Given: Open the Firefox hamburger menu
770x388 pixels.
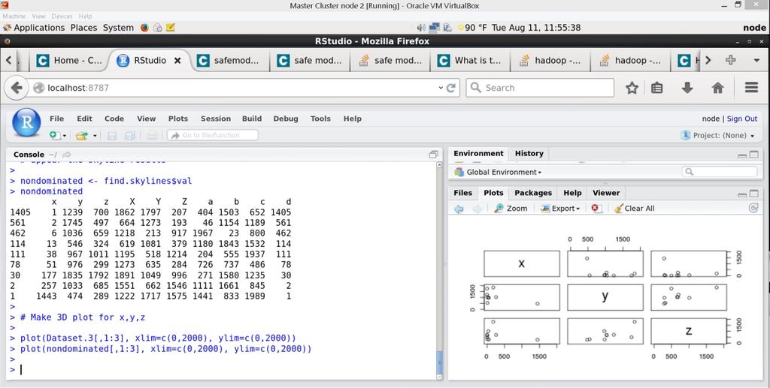Looking at the screenshot, I should [x=751, y=88].
